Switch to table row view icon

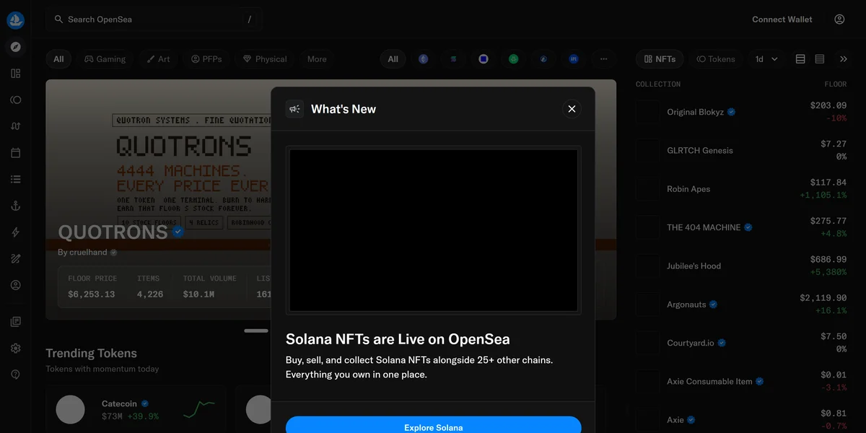800,59
